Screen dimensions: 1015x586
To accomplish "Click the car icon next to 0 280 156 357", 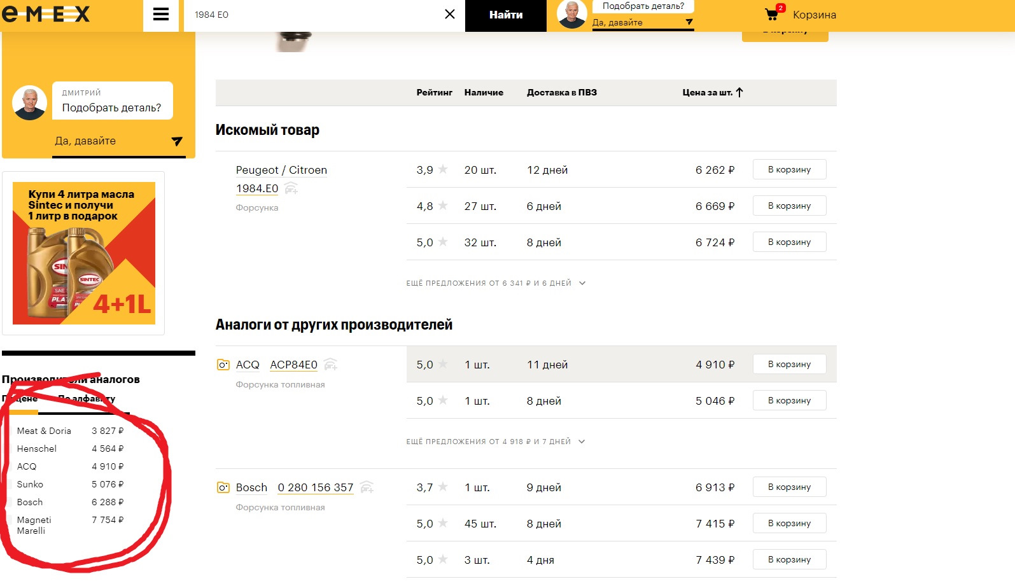I will pyautogui.click(x=367, y=487).
